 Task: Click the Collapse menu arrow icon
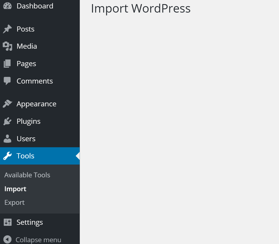click(x=7, y=240)
